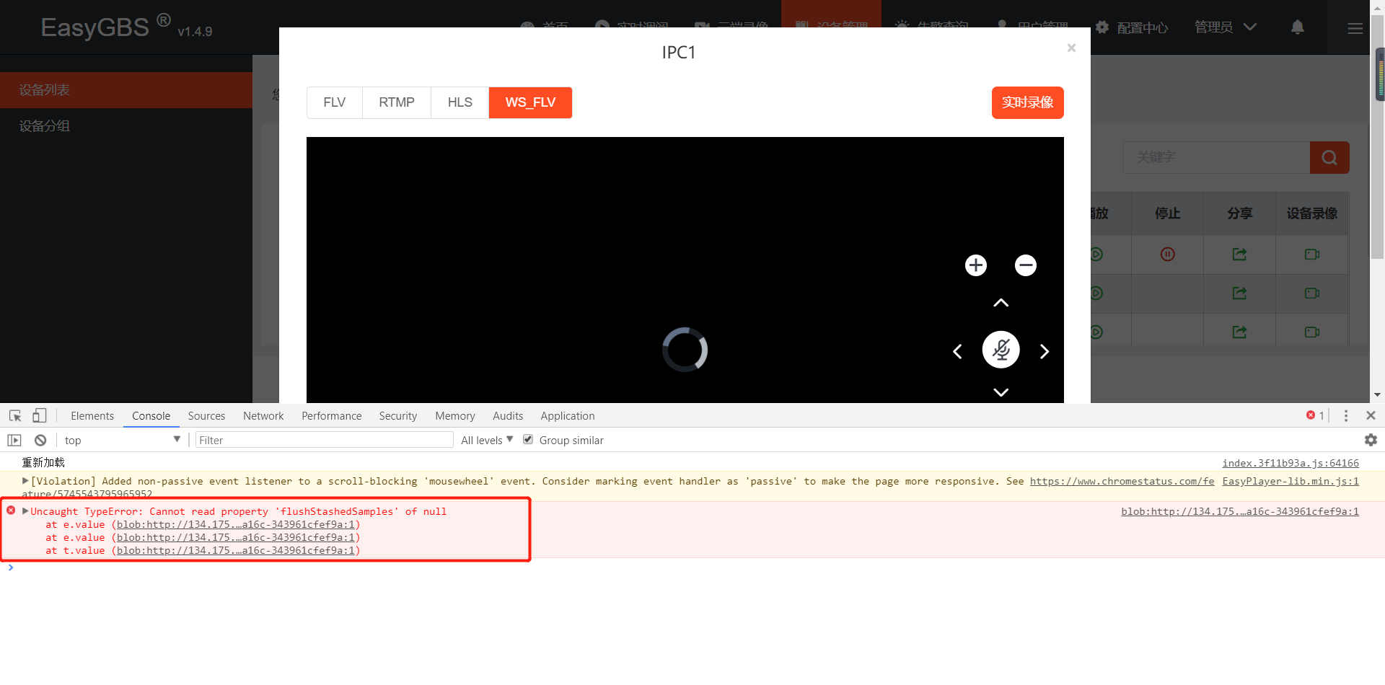The width and height of the screenshot is (1385, 685).
Task: Zoom out camera with PTZ minus button
Action: pos(1026,265)
